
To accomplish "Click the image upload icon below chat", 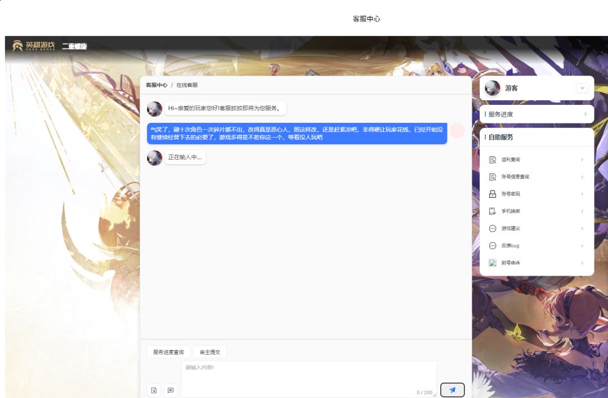I will tap(154, 390).
